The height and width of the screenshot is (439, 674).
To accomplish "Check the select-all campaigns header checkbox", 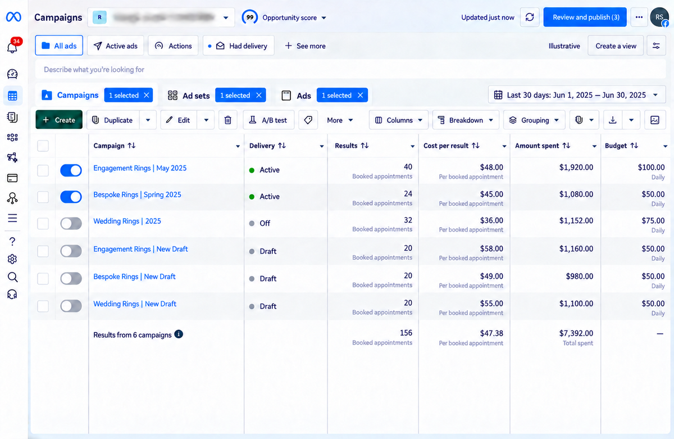I will (43, 146).
